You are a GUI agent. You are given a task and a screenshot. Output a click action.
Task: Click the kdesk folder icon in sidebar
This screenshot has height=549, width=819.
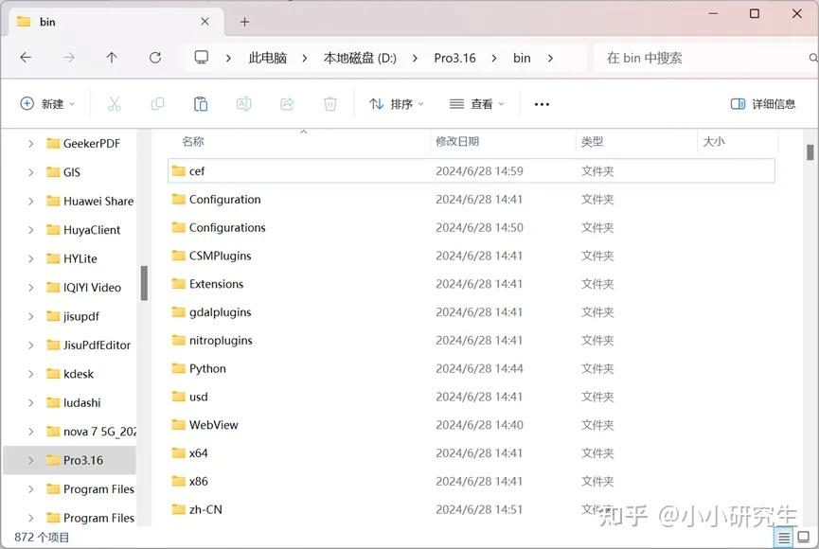point(53,374)
